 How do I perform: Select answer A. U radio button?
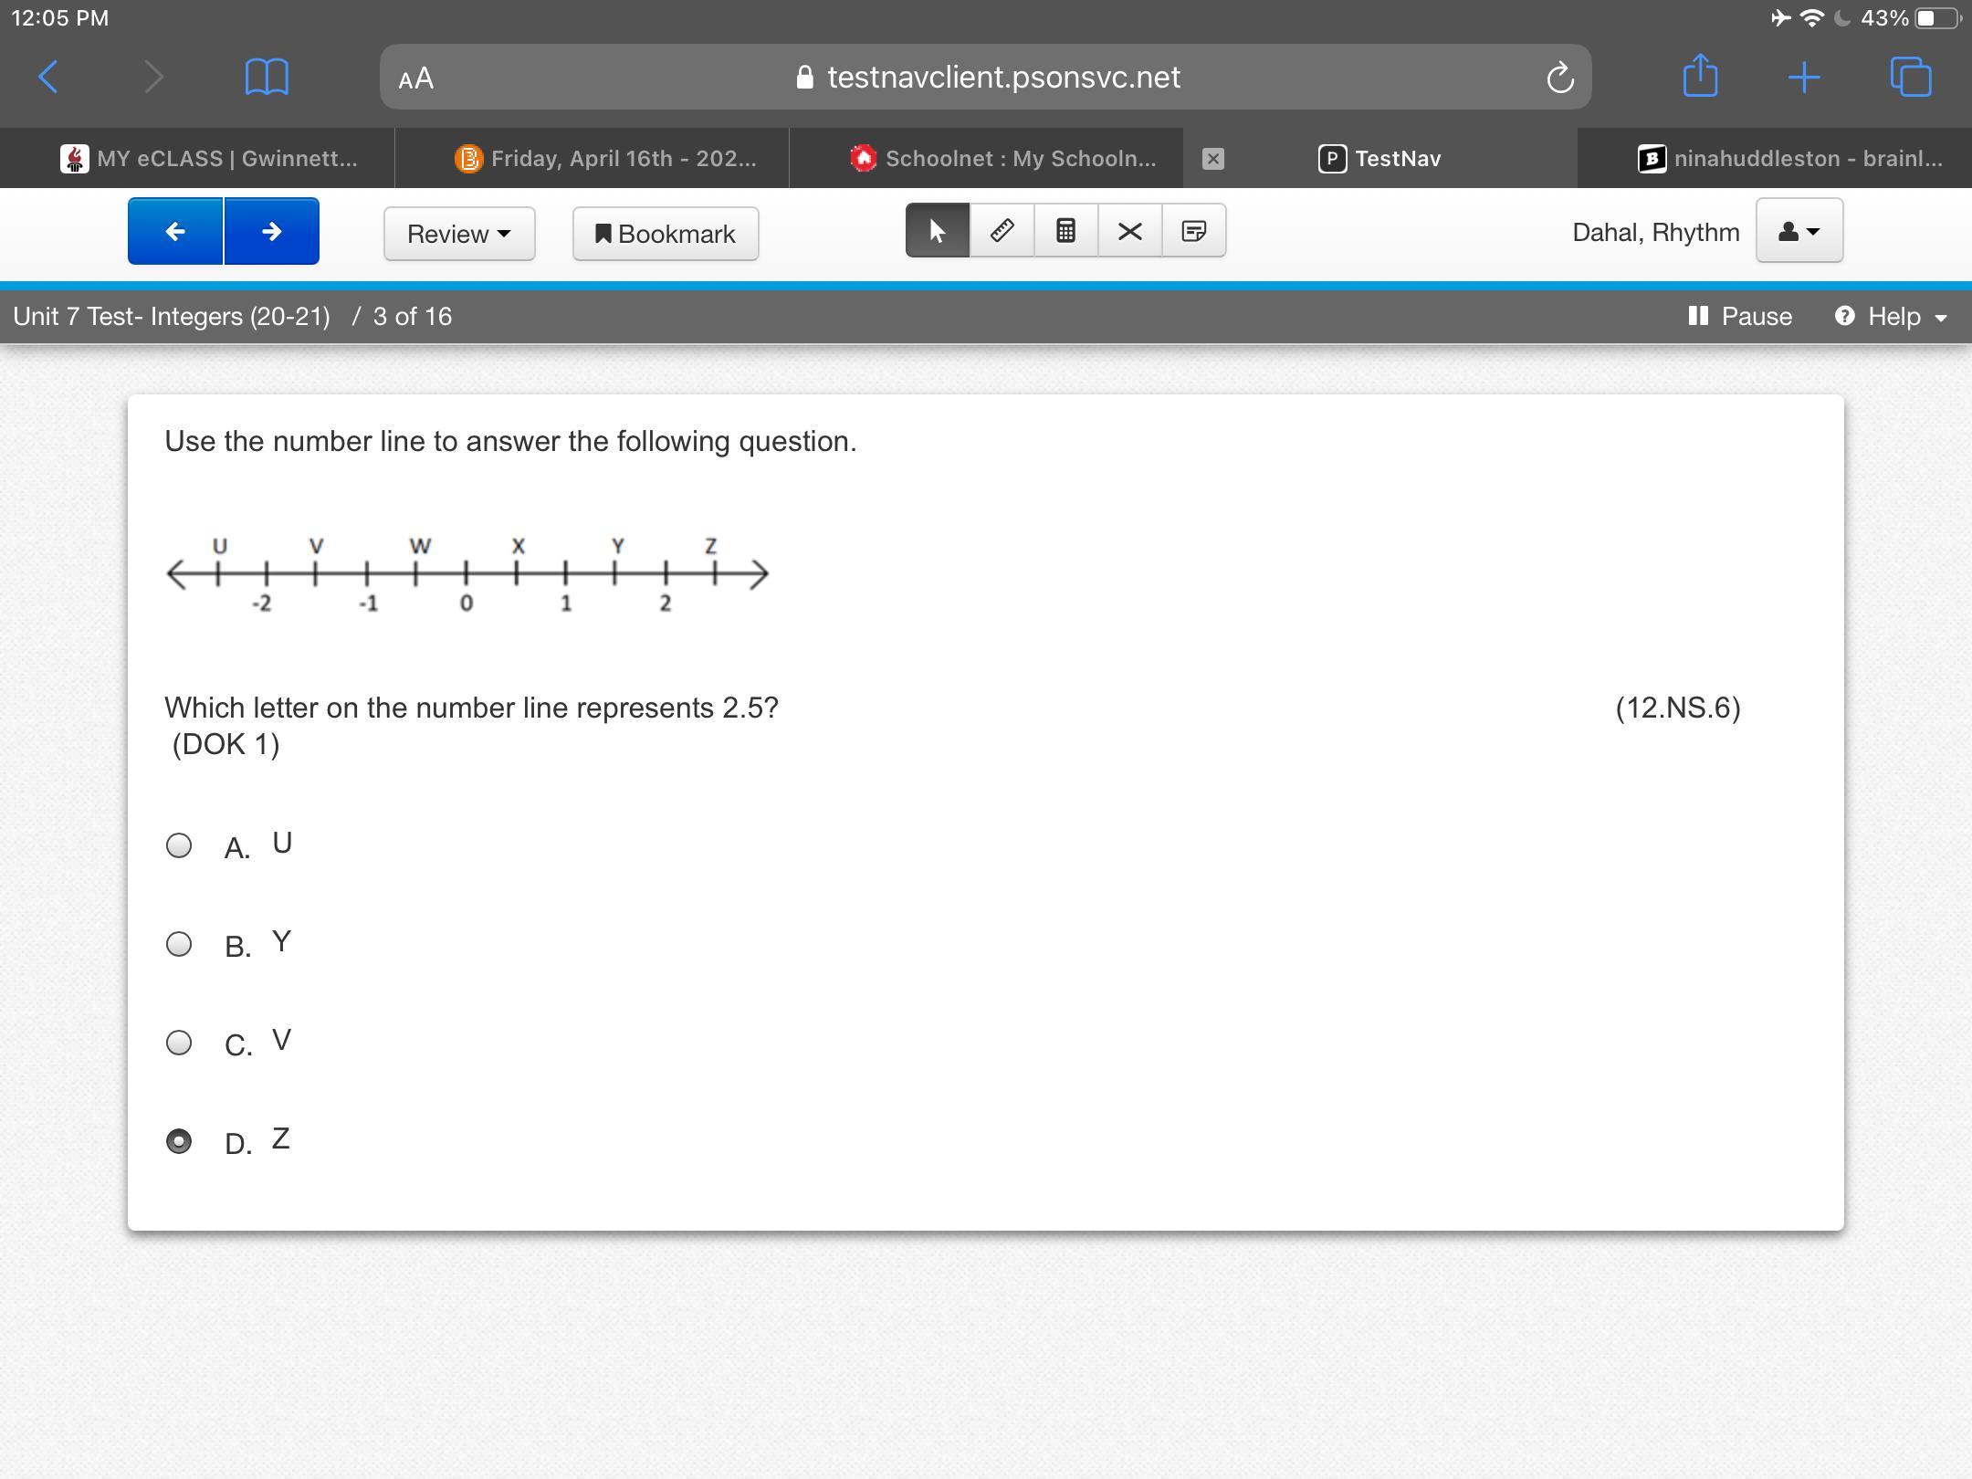tap(179, 845)
